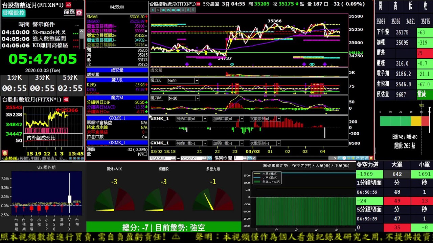
Task: Click alert list scrollbar up arrow
Action: pos(81,31)
